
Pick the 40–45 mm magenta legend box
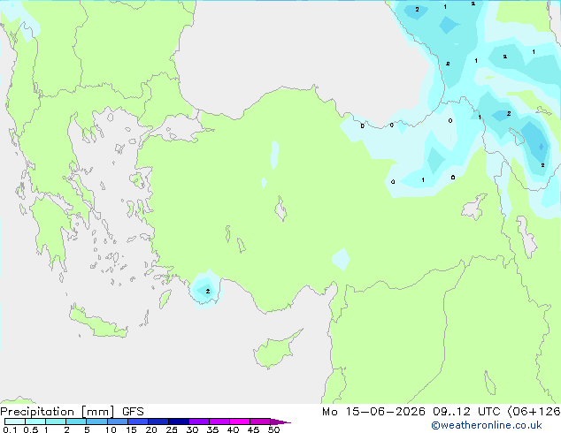[x=240, y=422]
